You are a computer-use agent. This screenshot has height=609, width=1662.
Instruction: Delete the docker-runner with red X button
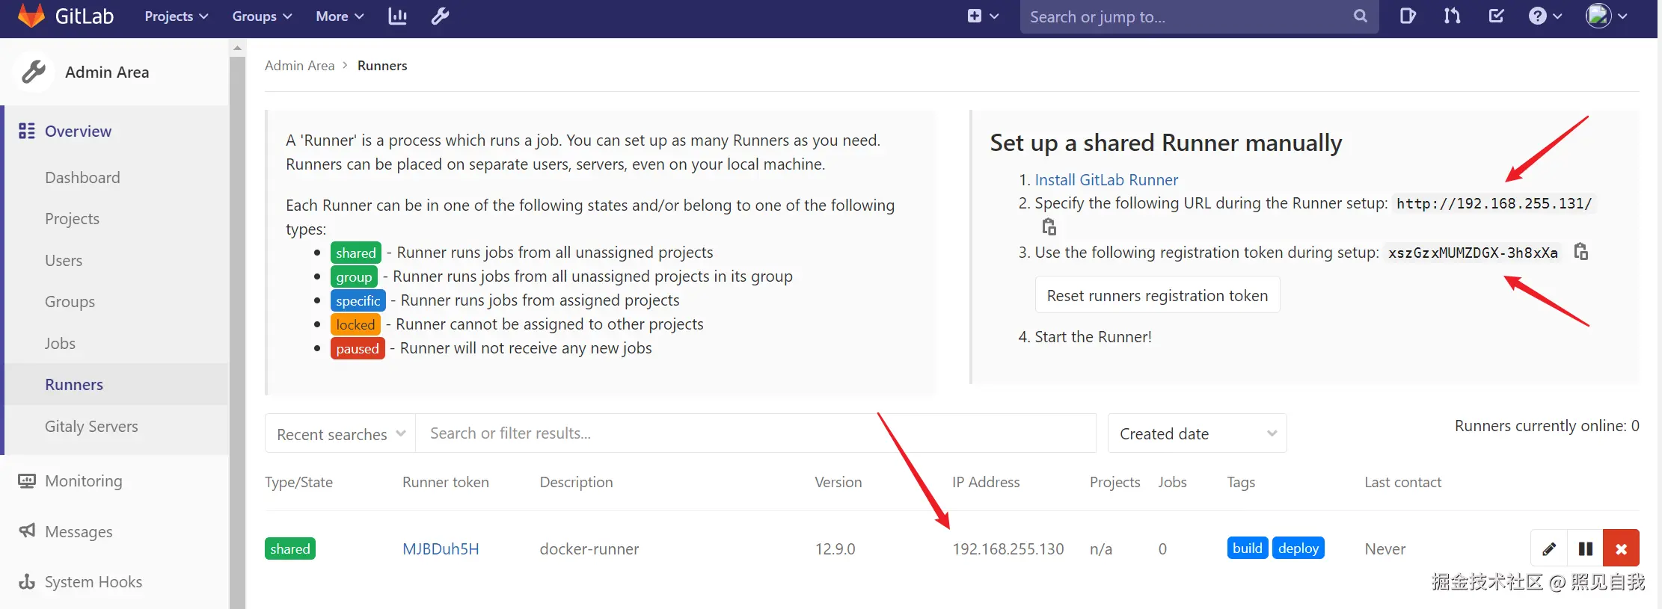1621,549
